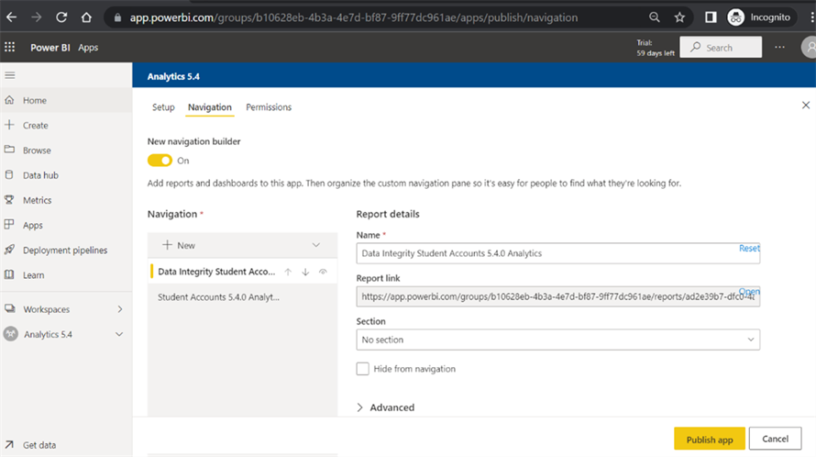
Task: Click the browser back arrow
Action: tap(11, 17)
